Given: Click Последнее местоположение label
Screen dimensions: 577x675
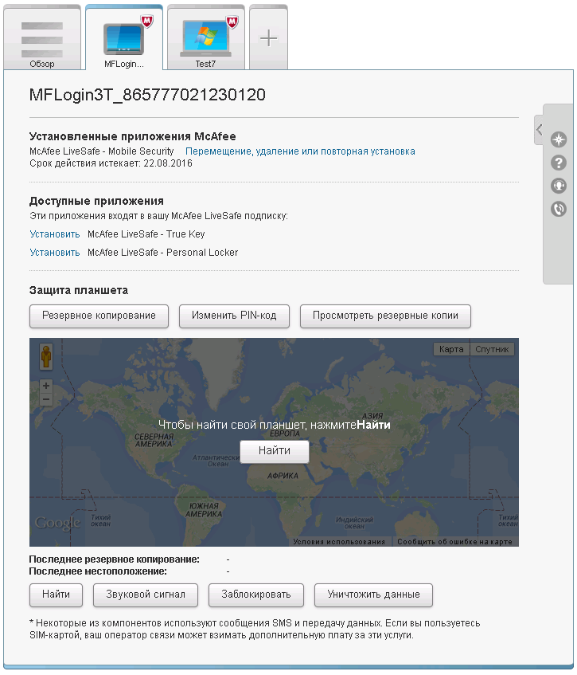Looking at the screenshot, I should 98,571.
